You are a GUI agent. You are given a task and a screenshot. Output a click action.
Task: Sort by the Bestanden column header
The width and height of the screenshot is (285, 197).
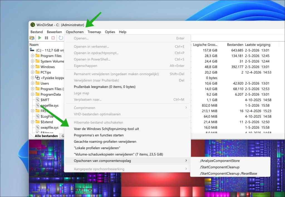coord(235,45)
